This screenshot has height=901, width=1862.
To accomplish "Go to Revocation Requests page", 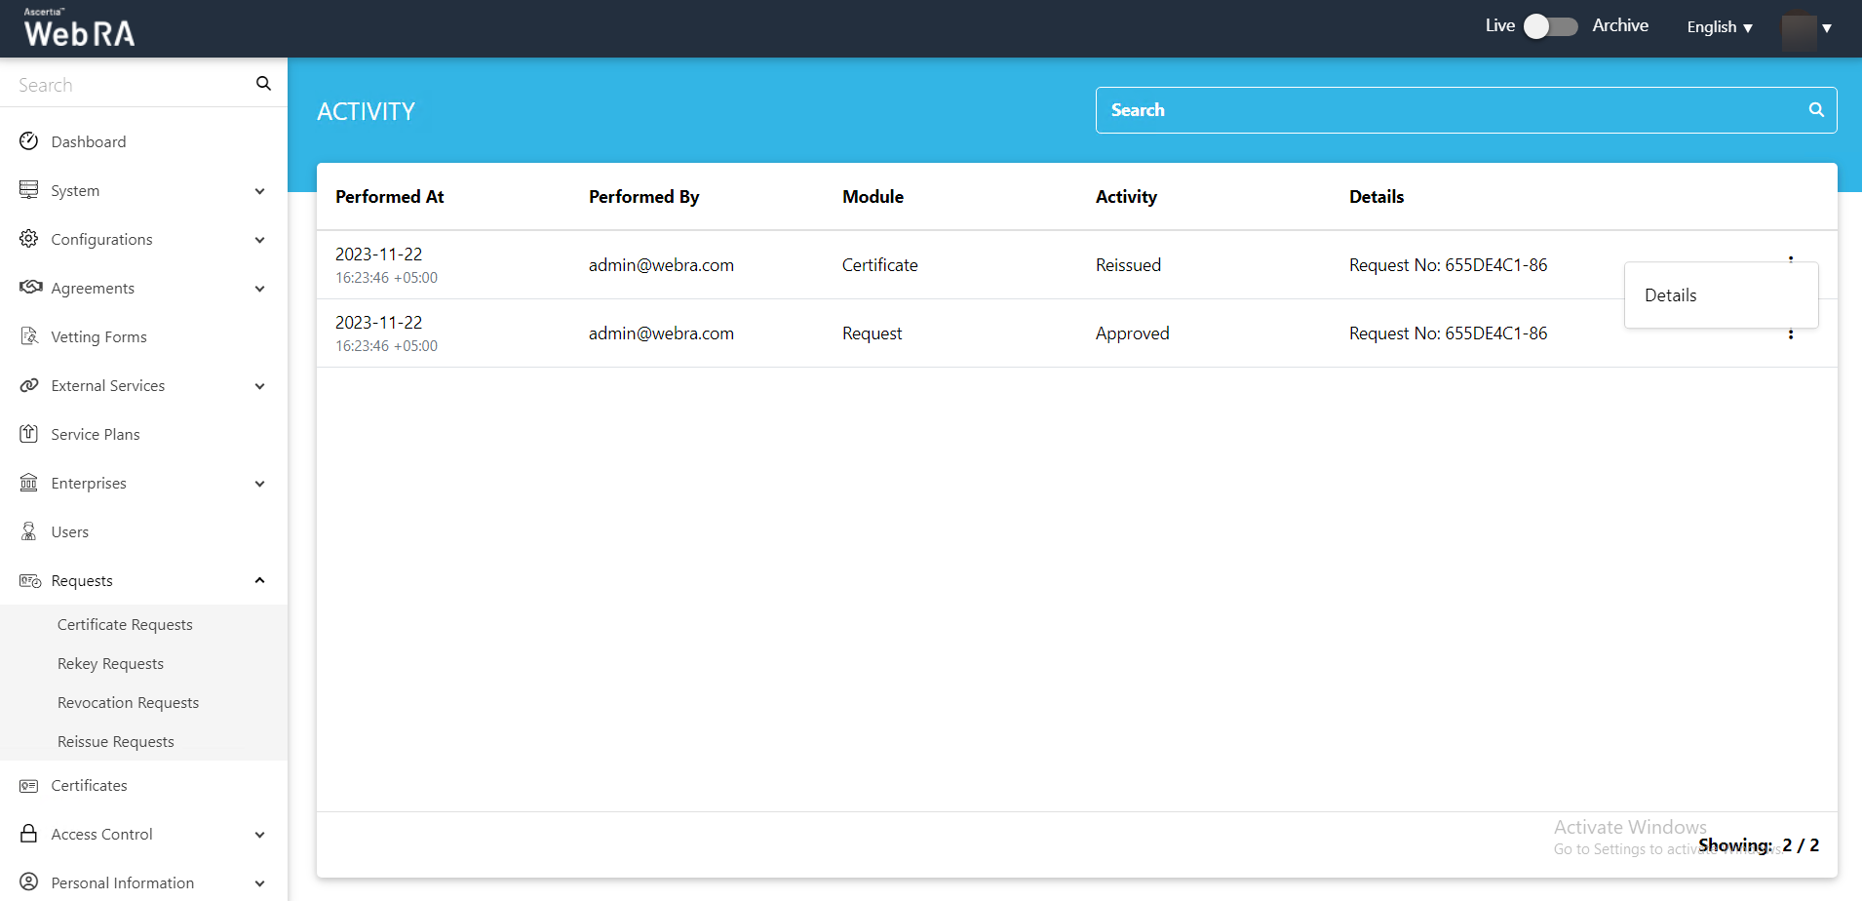I will tap(128, 702).
